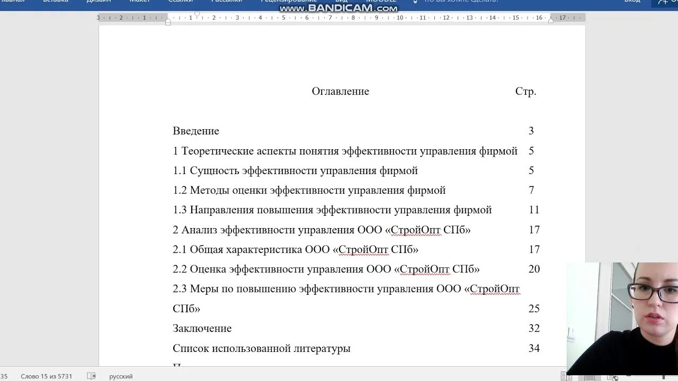Click the 'Стр.' column label

(x=525, y=91)
